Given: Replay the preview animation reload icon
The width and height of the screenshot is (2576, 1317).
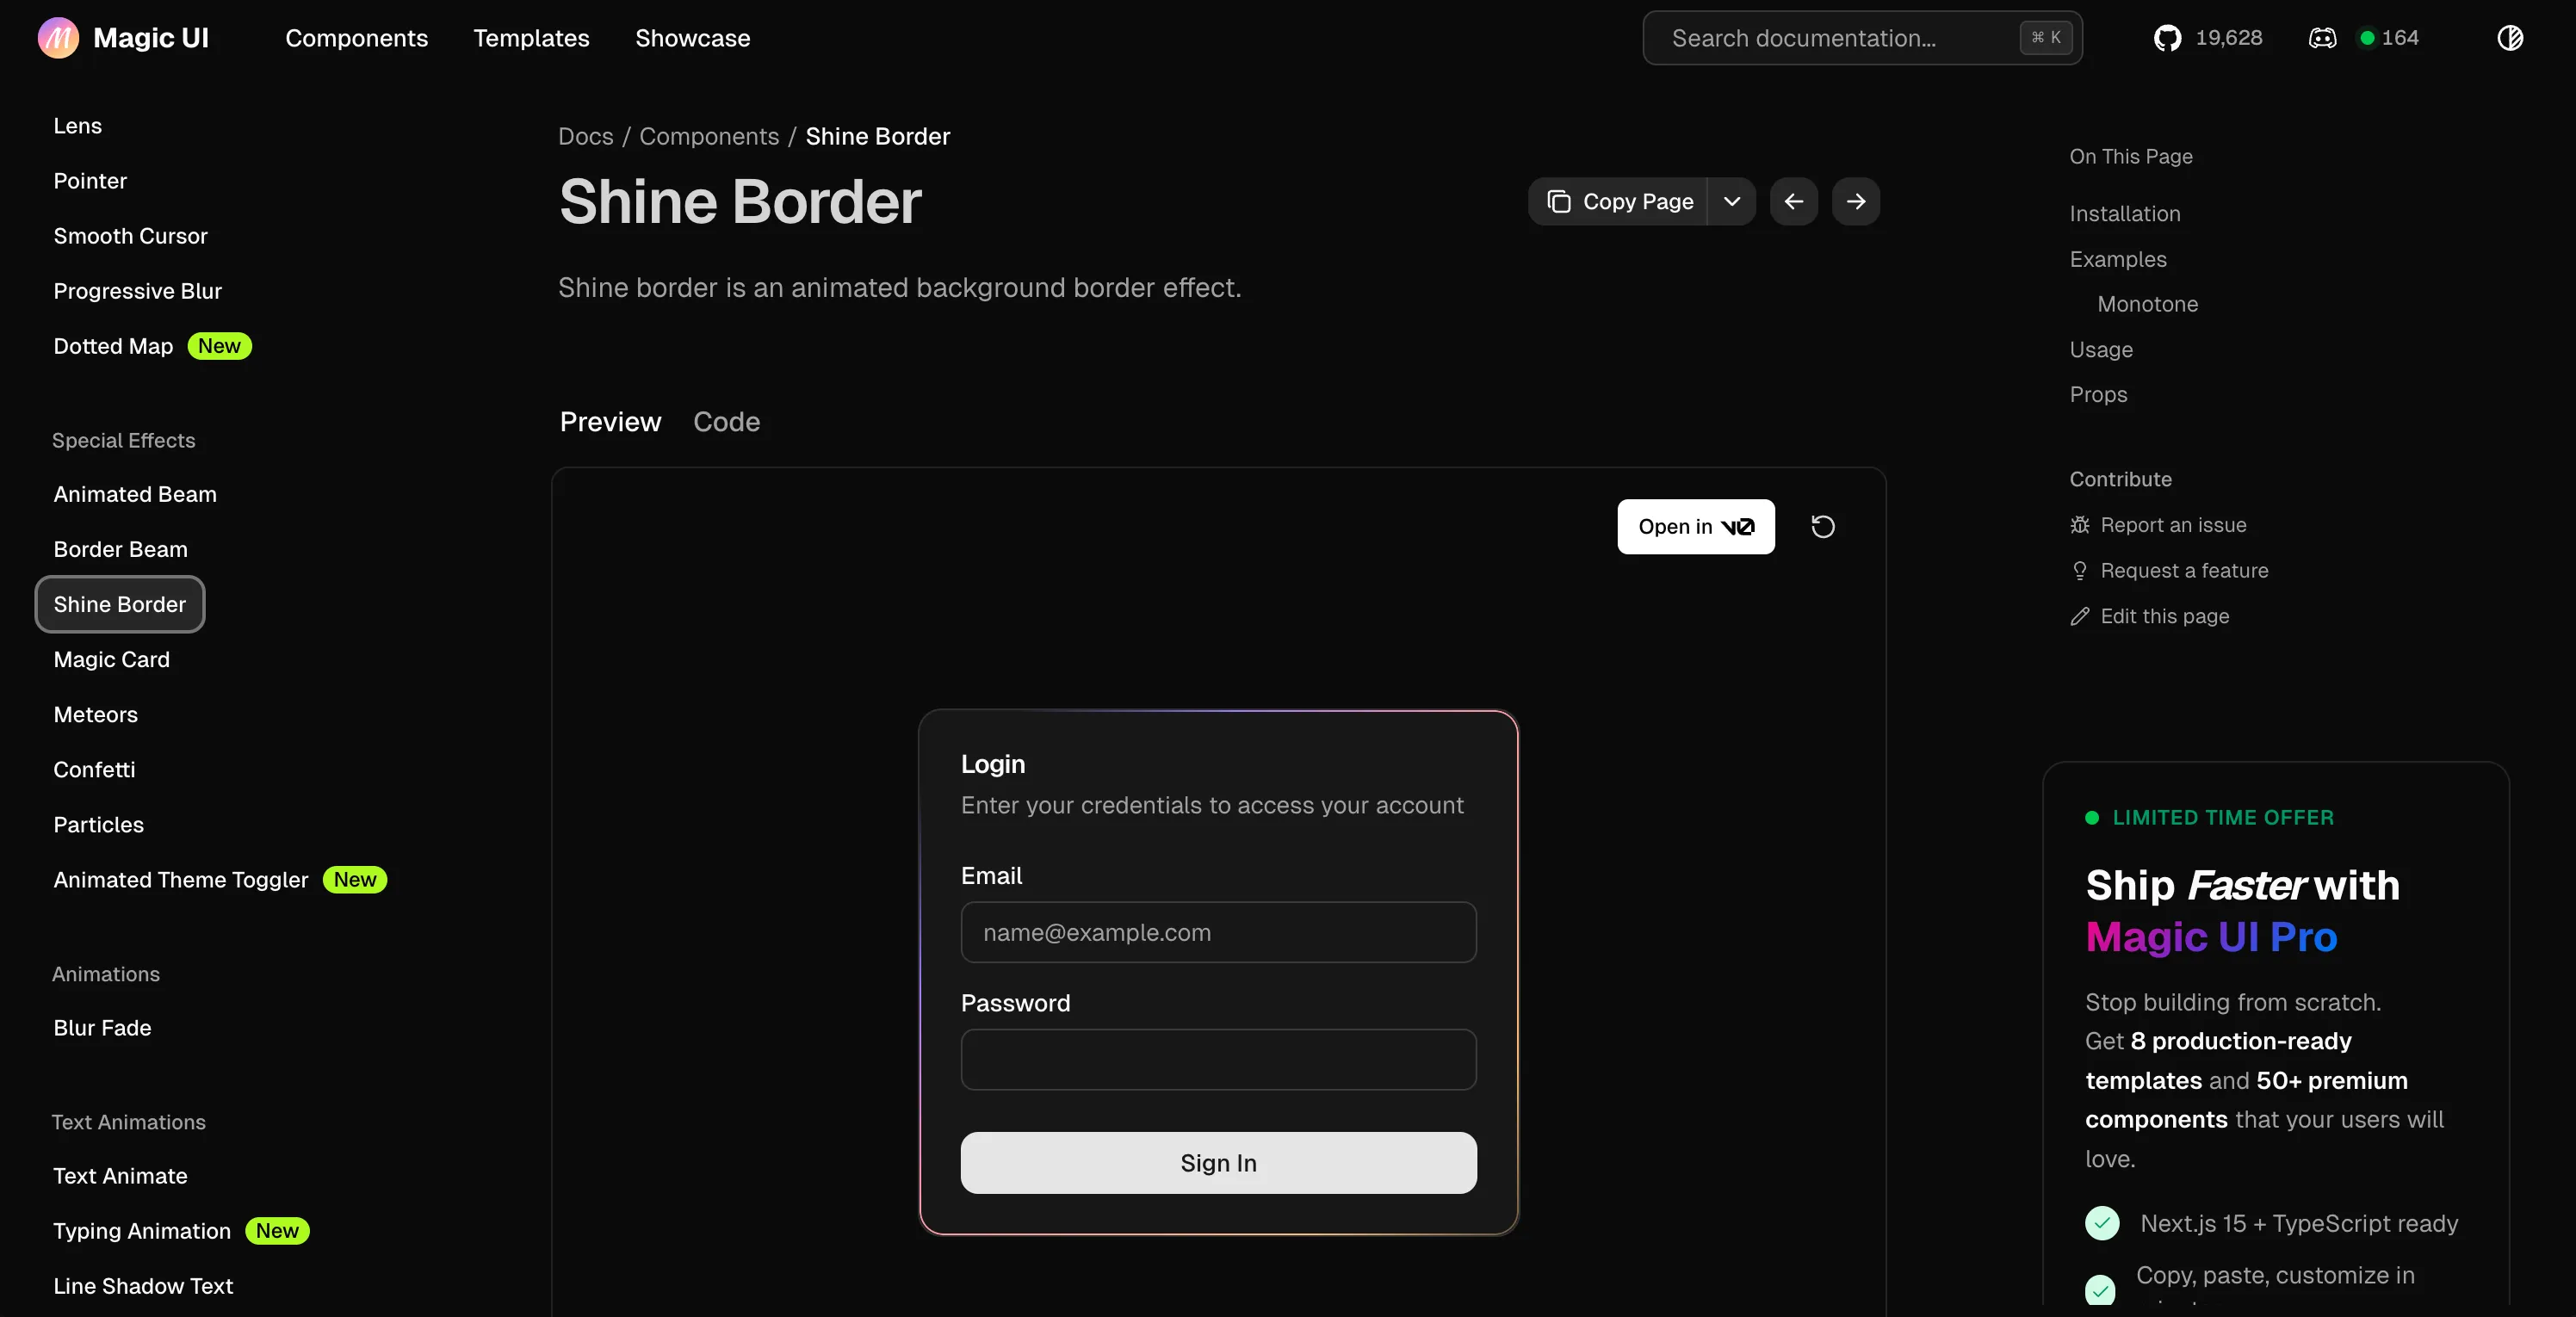Looking at the screenshot, I should click(x=1822, y=526).
